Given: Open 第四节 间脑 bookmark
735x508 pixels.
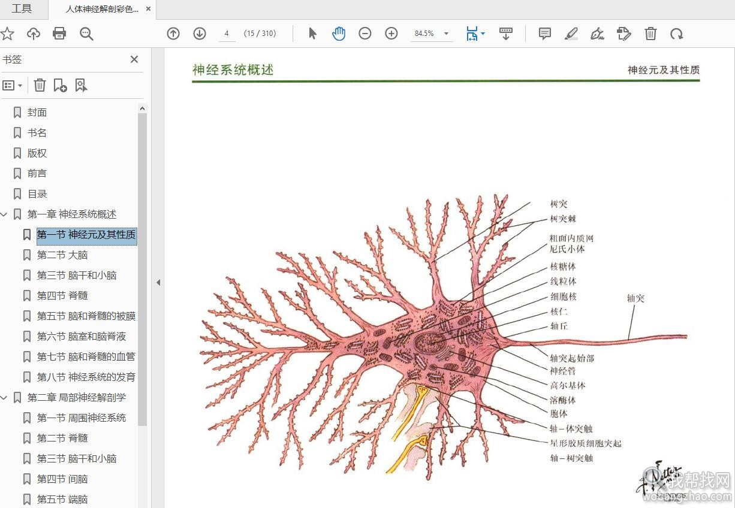Looking at the screenshot, I should point(62,479).
